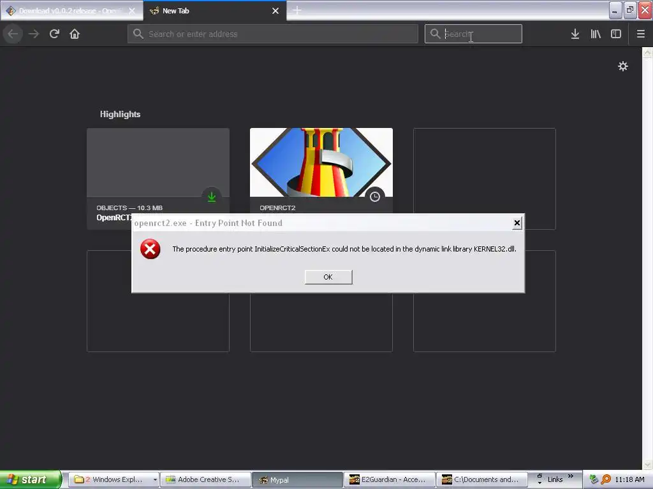Close the Download v0.0.2 release tab
653x489 pixels.
(132, 11)
